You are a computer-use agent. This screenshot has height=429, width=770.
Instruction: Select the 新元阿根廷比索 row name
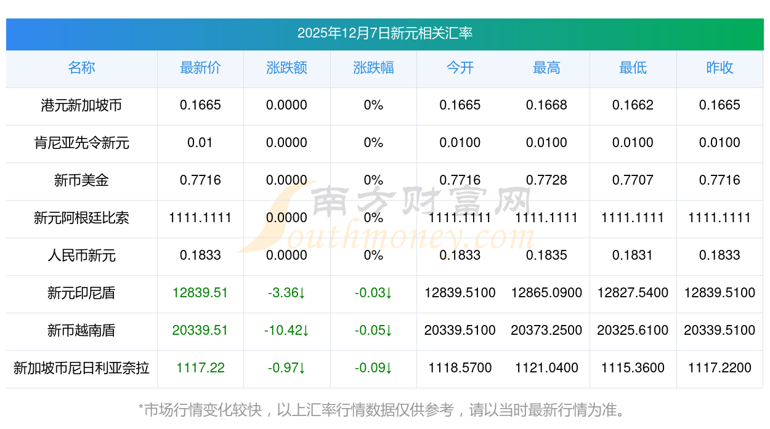[81, 218]
